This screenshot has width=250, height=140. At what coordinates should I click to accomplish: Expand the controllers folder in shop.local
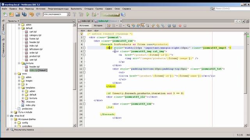click(x=15, y=126)
